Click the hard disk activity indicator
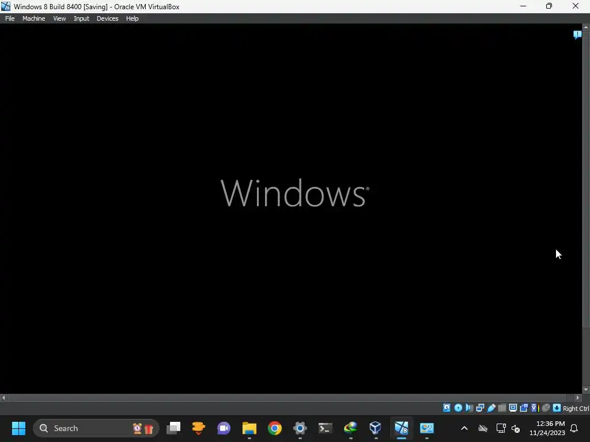Image resolution: width=590 pixels, height=442 pixels. click(x=447, y=408)
